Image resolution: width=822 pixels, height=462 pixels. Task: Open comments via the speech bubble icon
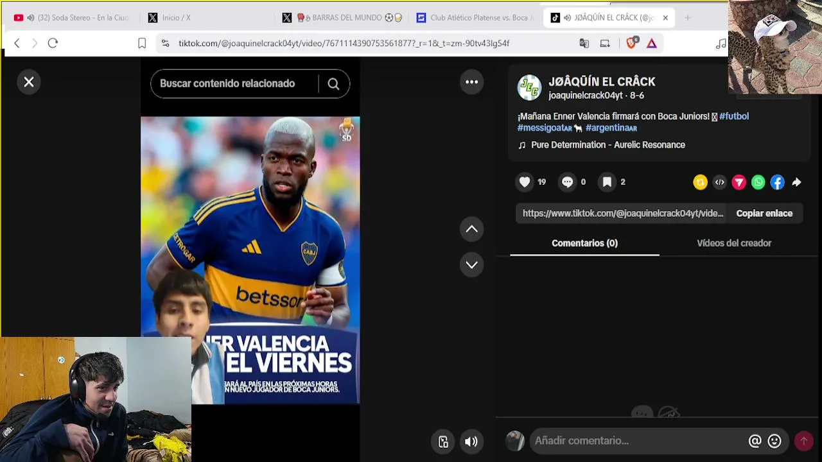(567, 182)
